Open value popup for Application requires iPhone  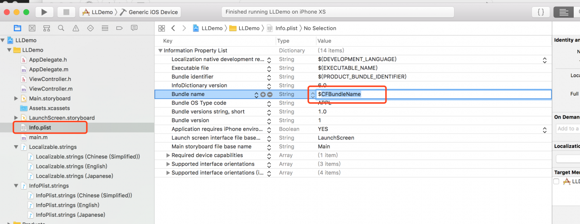click(545, 129)
